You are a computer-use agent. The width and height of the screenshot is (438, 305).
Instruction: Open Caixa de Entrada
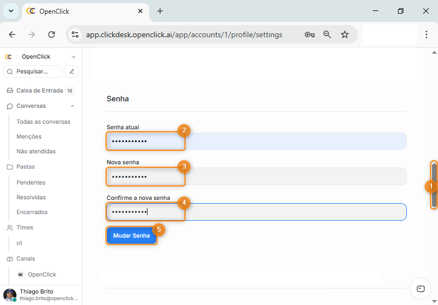pyautogui.click(x=39, y=91)
